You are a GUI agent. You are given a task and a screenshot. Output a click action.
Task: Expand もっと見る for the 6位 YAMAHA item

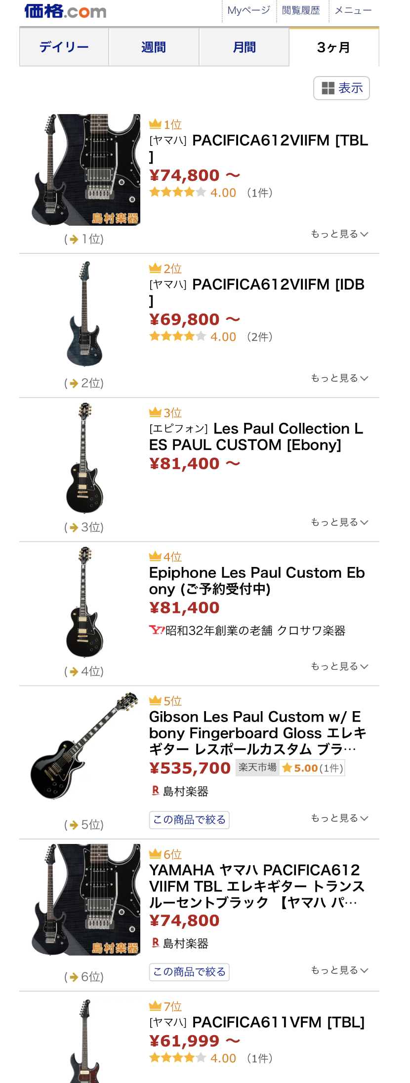339,970
